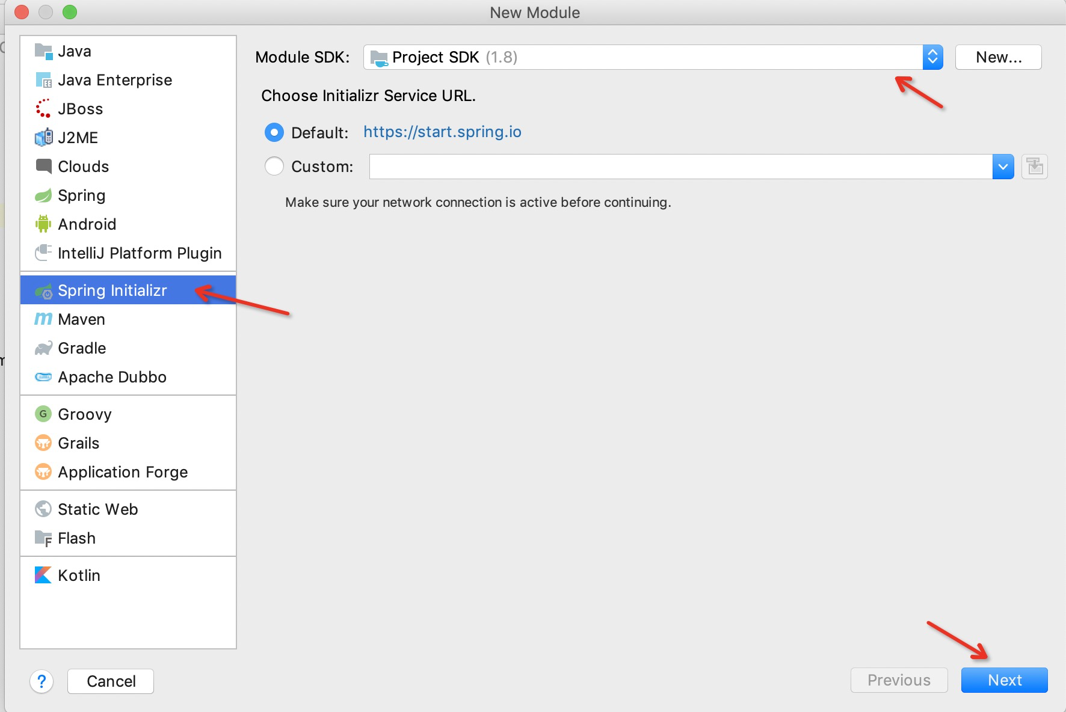Pick the Maven m icon
The height and width of the screenshot is (712, 1066).
(x=43, y=319)
